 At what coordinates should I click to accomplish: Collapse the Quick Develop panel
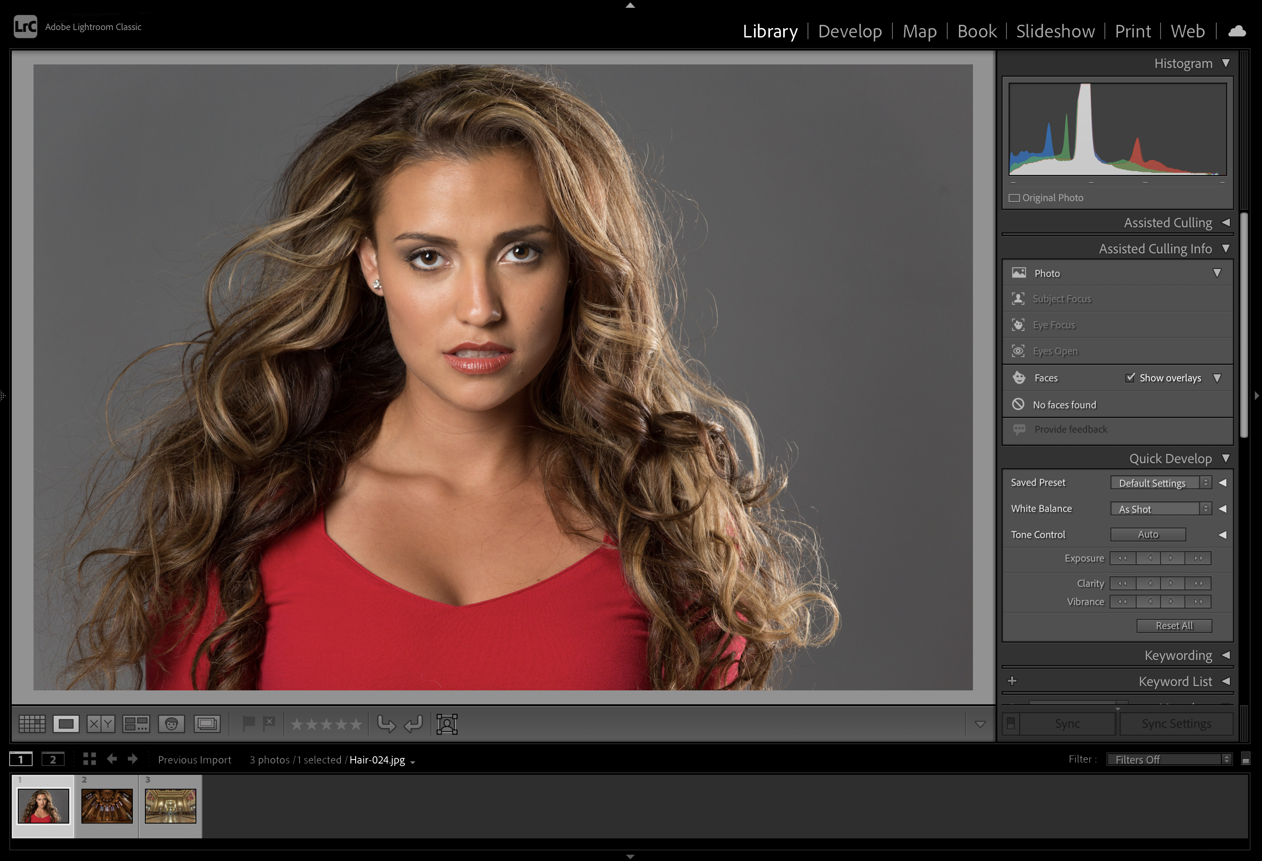(1226, 458)
